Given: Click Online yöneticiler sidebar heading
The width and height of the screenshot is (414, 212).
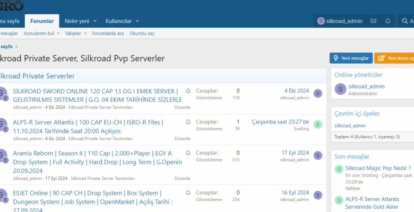Looking at the screenshot, I should 358,75.
